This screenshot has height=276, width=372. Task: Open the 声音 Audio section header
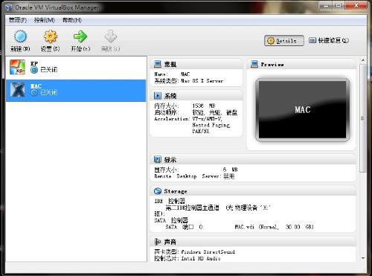pos(253,241)
